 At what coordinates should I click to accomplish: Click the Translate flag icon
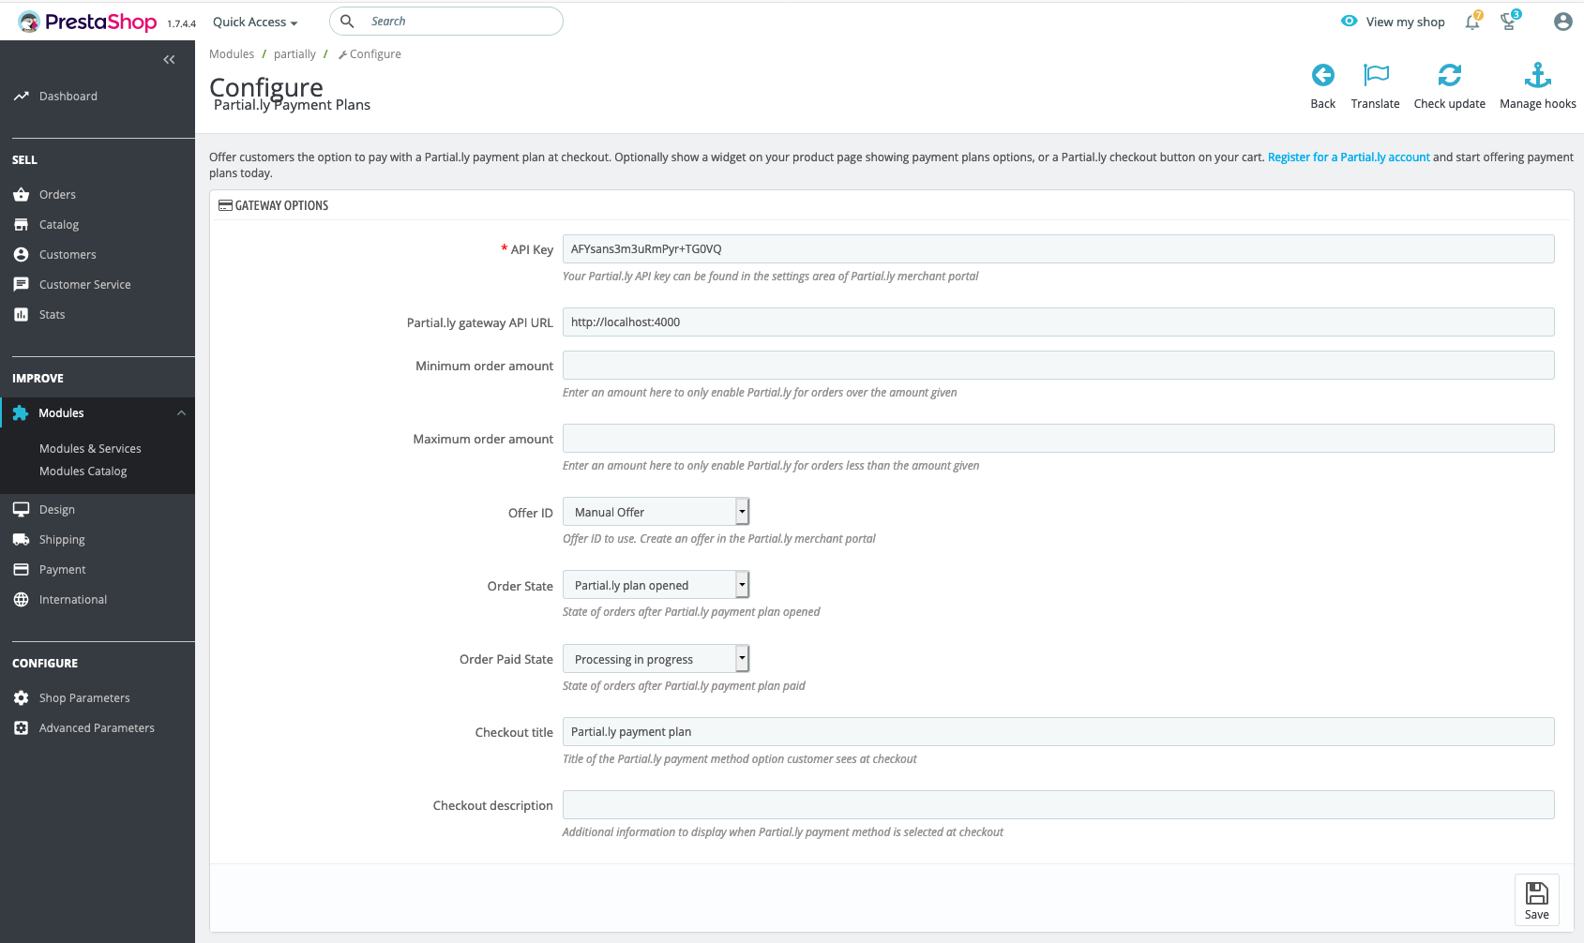point(1376,75)
